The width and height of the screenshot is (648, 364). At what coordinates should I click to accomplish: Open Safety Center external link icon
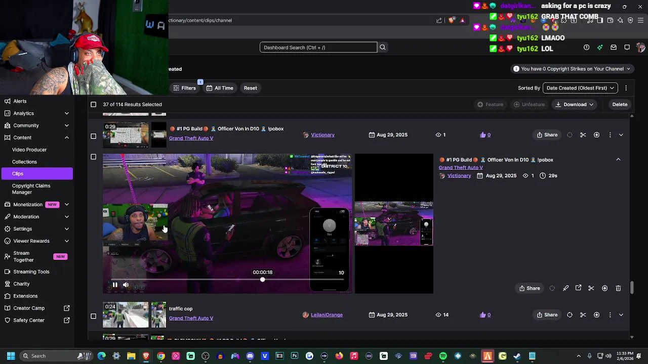point(67,320)
